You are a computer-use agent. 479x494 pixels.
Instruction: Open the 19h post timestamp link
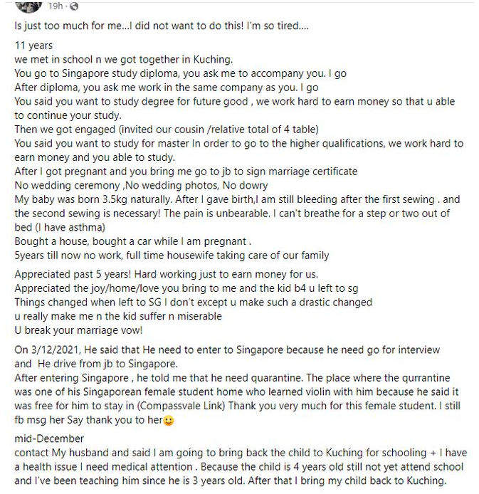[x=56, y=6]
